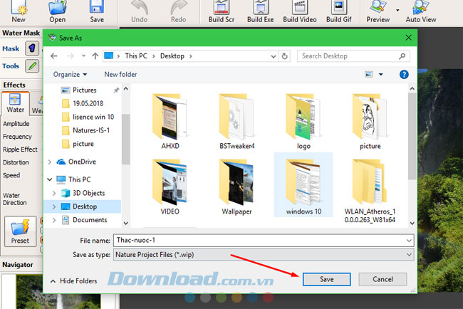Click Desktop in address breadcrumb
The image size is (463, 309).
[172, 56]
